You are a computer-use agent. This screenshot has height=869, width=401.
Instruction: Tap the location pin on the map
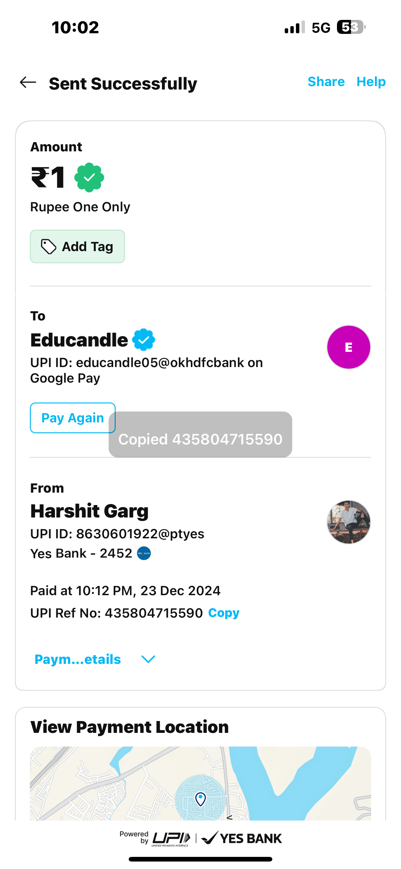coord(200,799)
